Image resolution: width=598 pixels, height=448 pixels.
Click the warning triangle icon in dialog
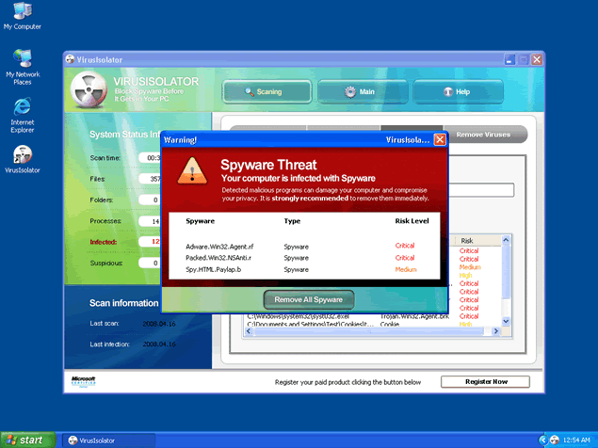(x=193, y=170)
